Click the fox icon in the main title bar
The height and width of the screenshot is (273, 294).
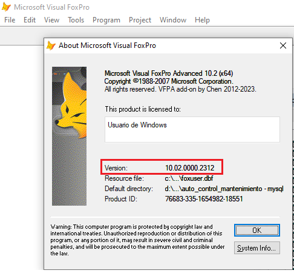tap(6, 7)
